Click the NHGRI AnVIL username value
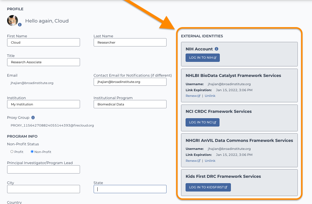 tap(229, 149)
